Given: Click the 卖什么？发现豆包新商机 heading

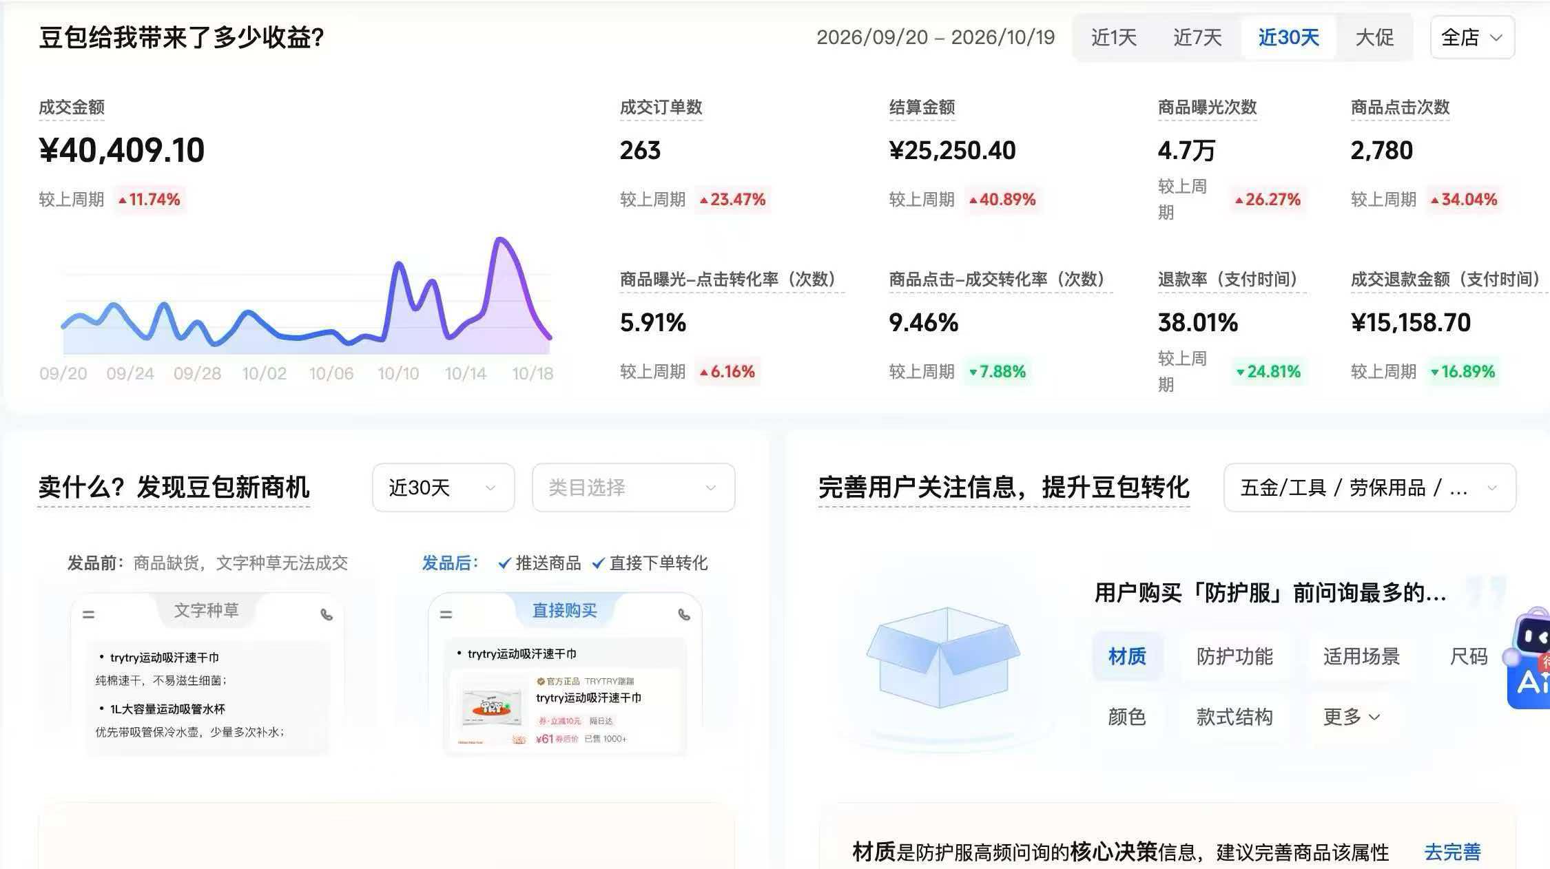Looking at the screenshot, I should 174,488.
